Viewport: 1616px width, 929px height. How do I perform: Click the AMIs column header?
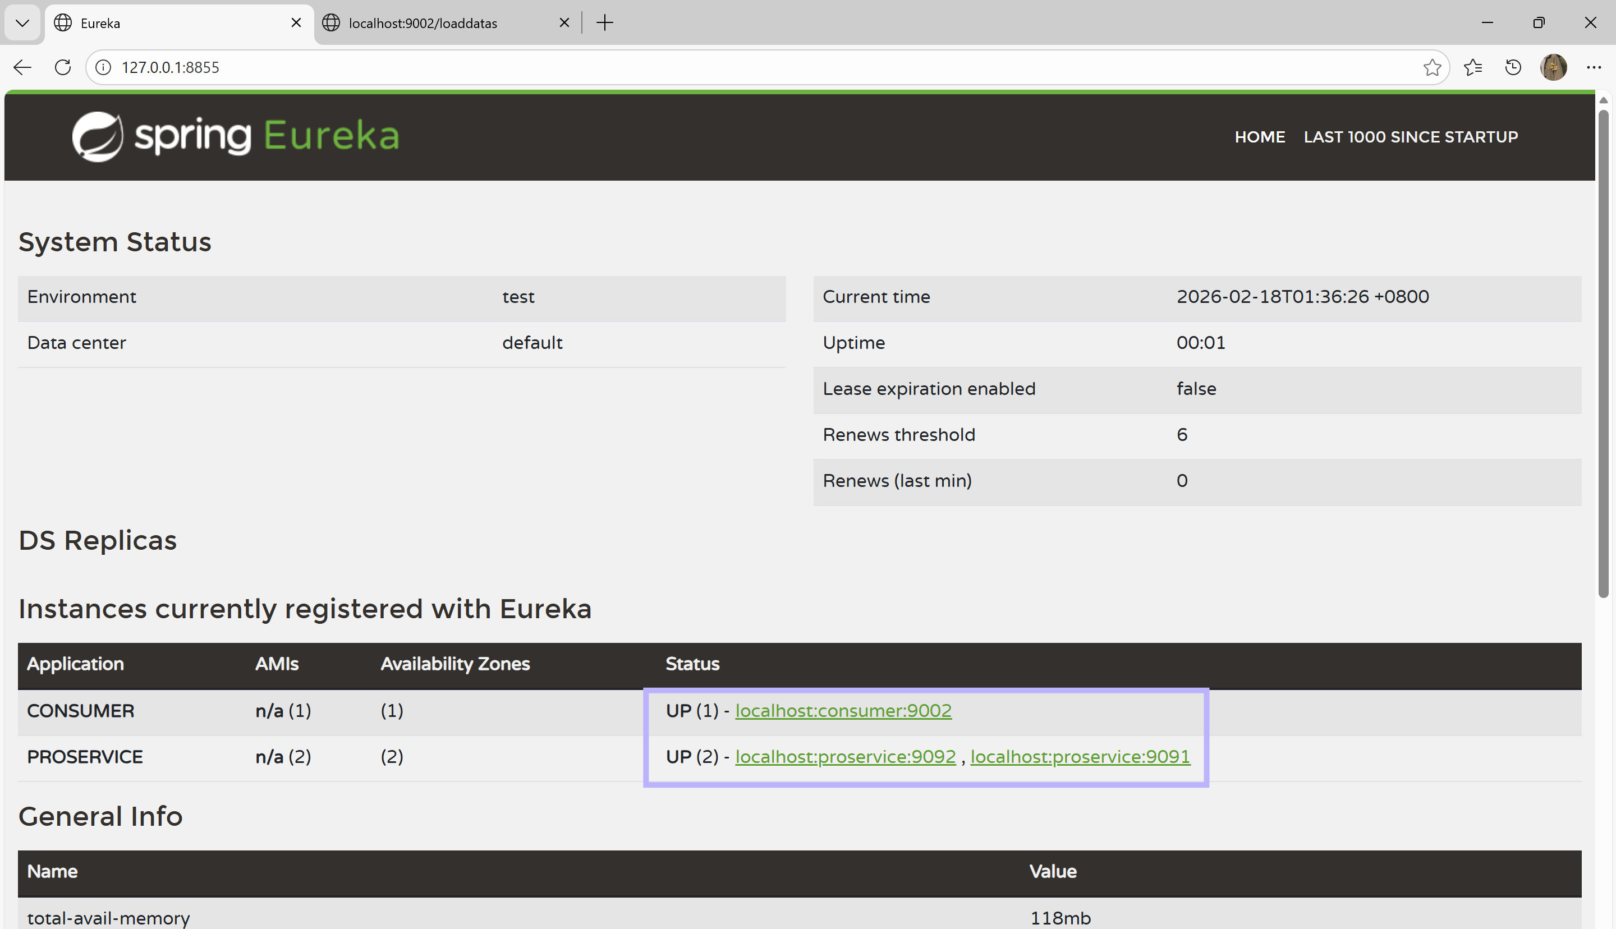click(277, 664)
